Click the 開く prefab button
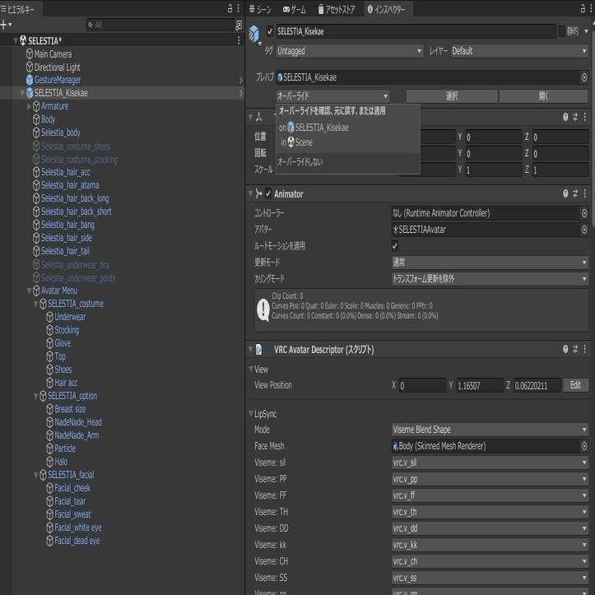 tap(543, 96)
